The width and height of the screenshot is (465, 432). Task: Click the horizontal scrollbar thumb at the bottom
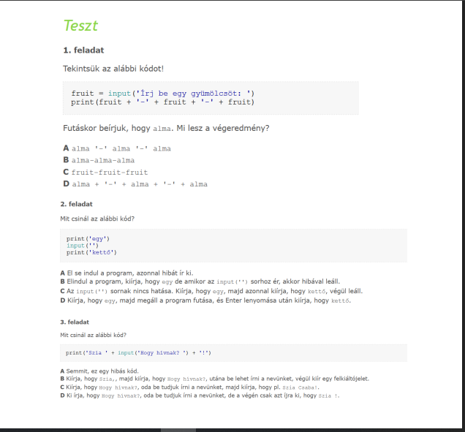178,430
